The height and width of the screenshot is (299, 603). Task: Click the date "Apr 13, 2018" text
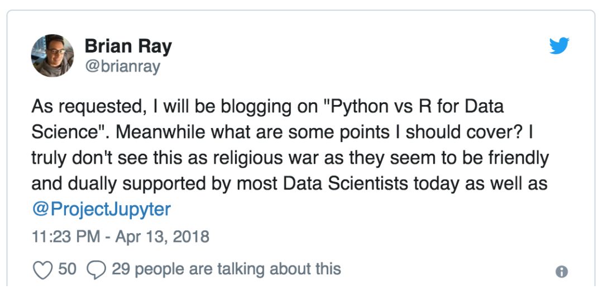click(162, 236)
